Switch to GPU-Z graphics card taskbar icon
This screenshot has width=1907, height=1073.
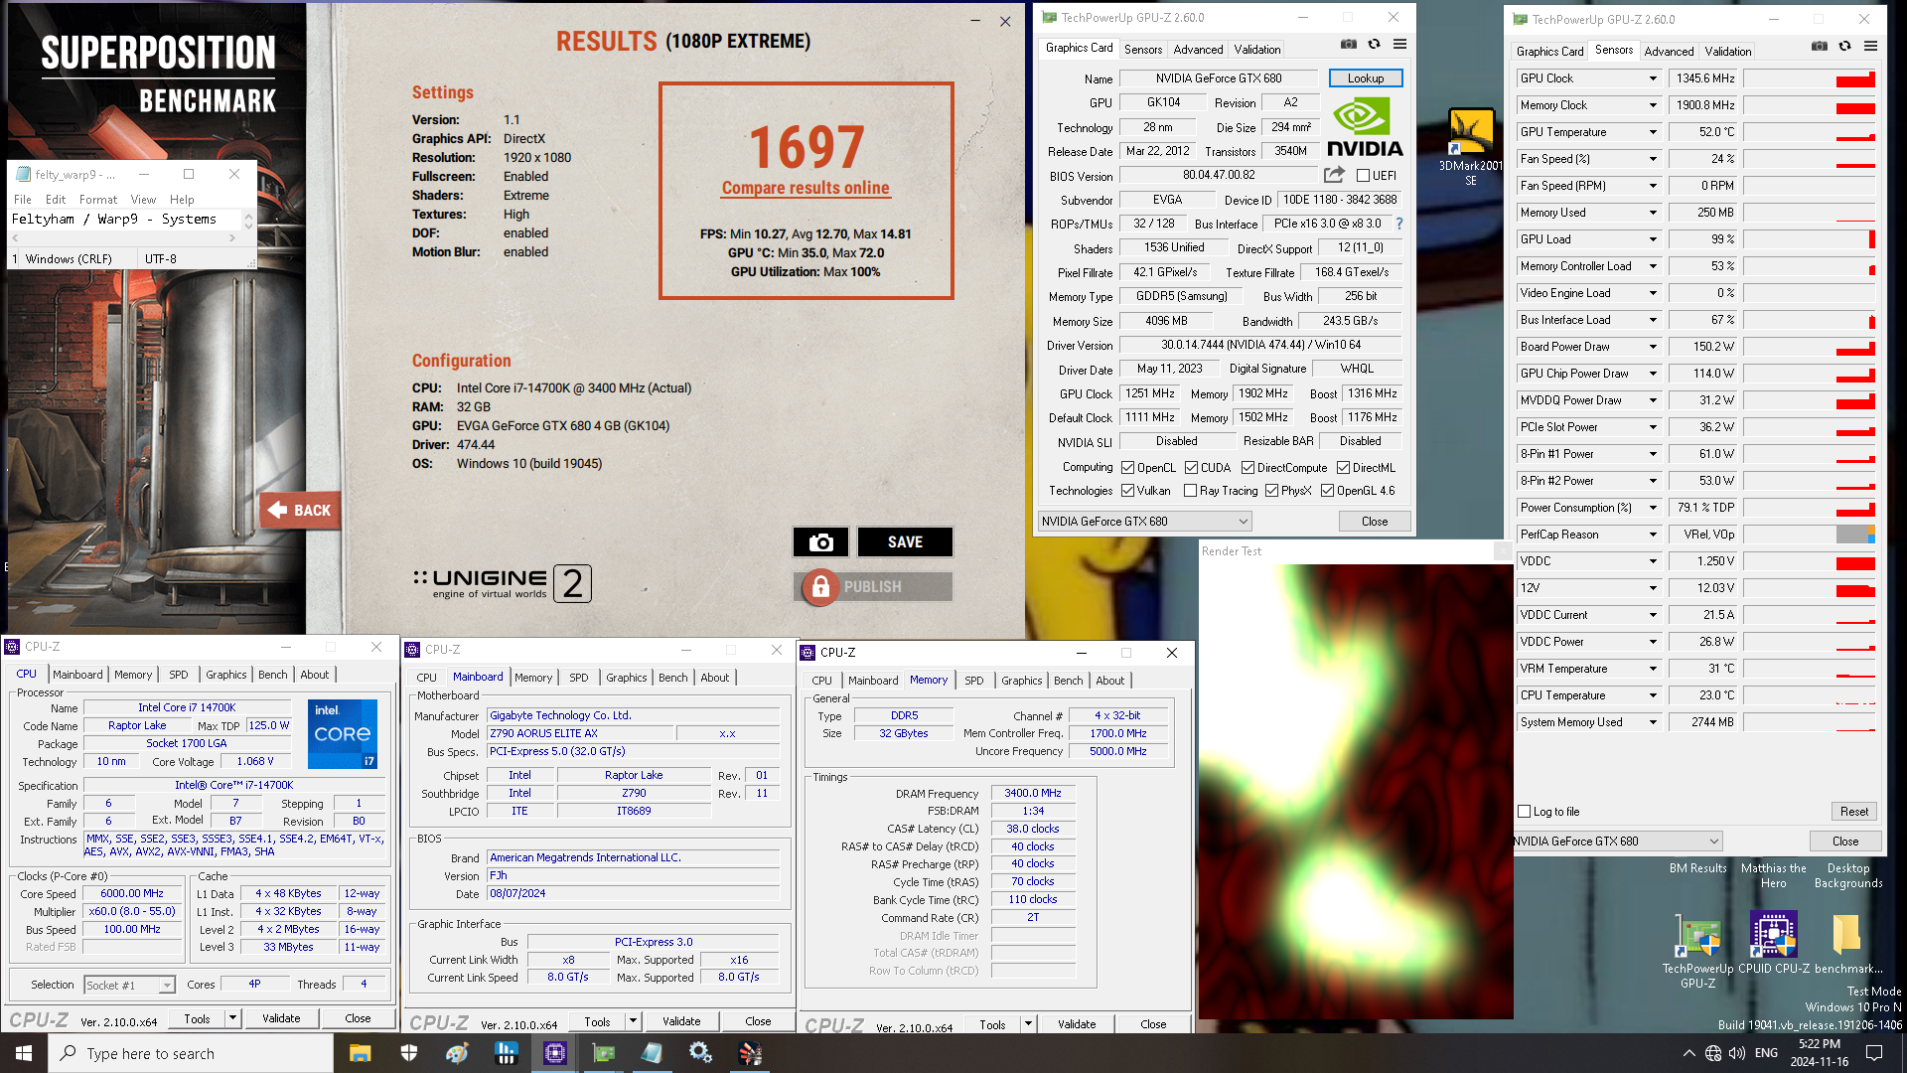coord(603,1053)
